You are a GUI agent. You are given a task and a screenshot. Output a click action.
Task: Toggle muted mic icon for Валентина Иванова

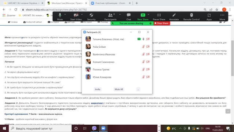point(143,54)
